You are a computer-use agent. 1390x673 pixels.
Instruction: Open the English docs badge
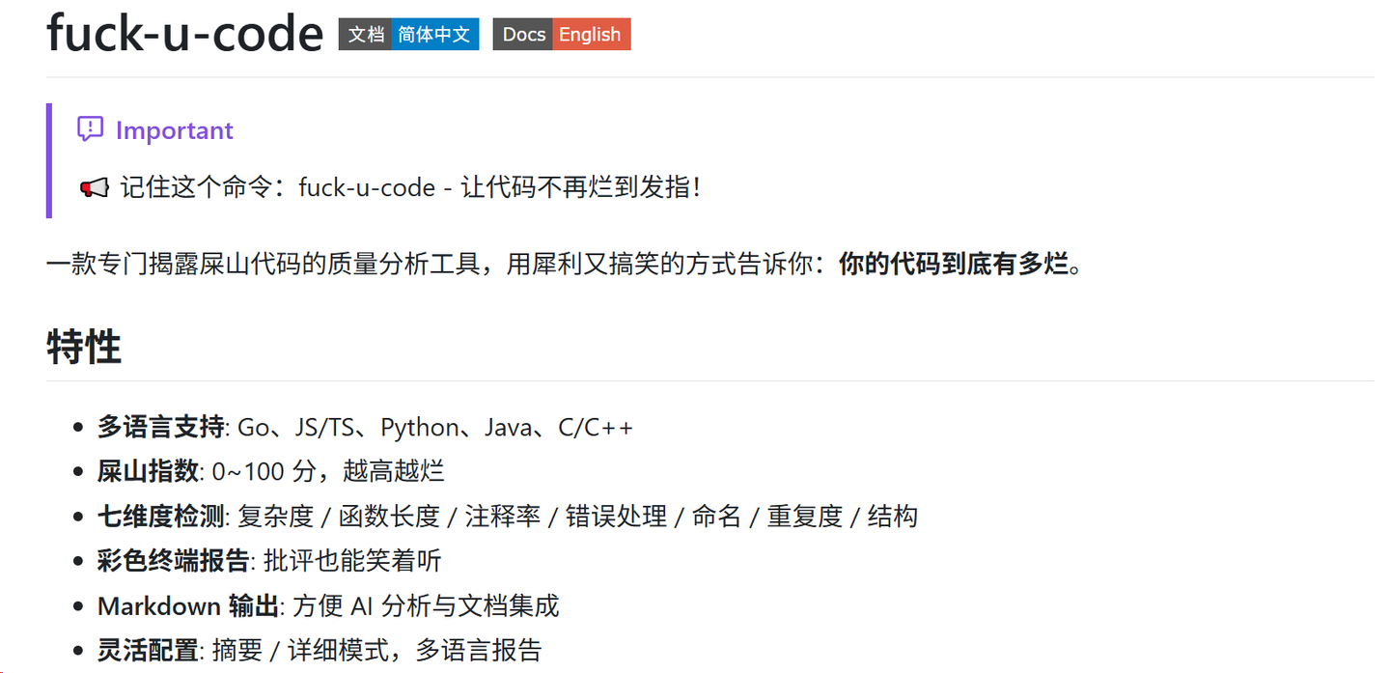tap(590, 35)
